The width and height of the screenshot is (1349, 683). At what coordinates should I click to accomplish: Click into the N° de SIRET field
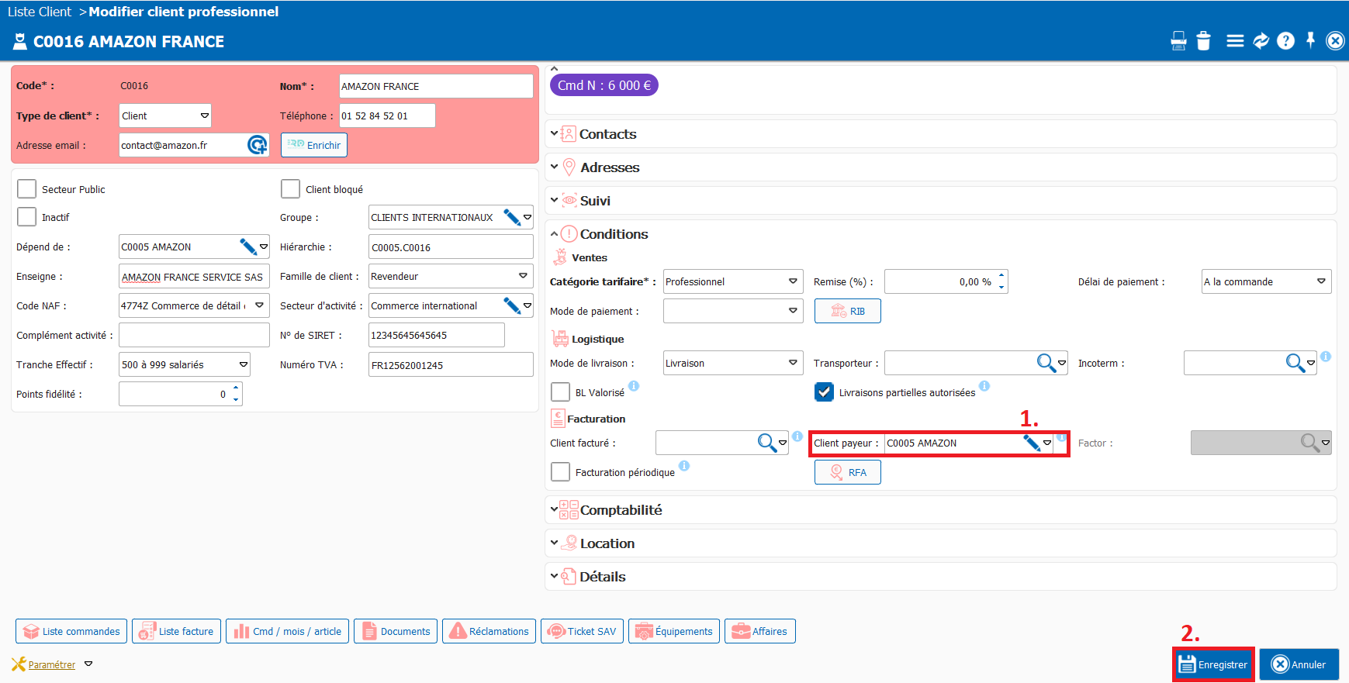[x=436, y=335]
